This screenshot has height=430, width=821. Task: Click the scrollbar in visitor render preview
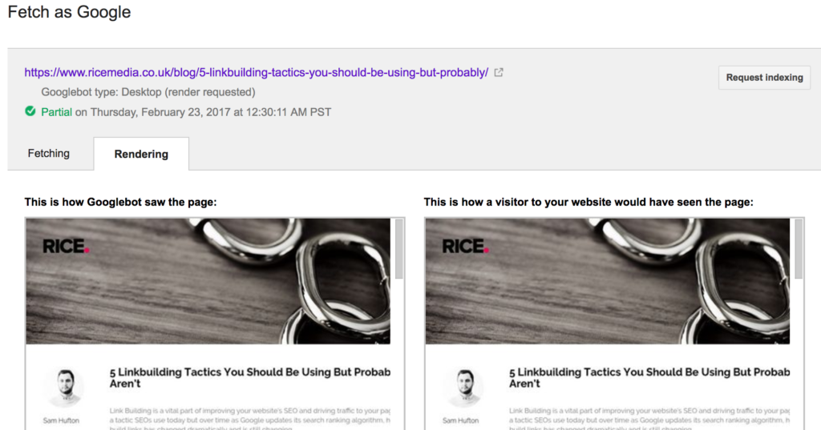799,249
